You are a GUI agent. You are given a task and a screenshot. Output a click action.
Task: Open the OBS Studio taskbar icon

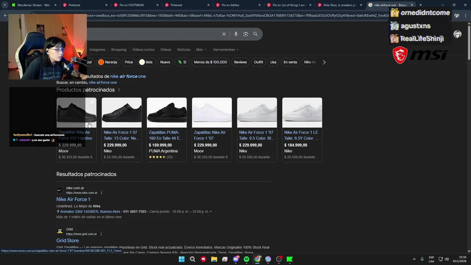[x=279, y=259]
